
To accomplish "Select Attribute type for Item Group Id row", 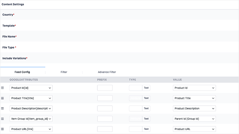I will point(136,119).
